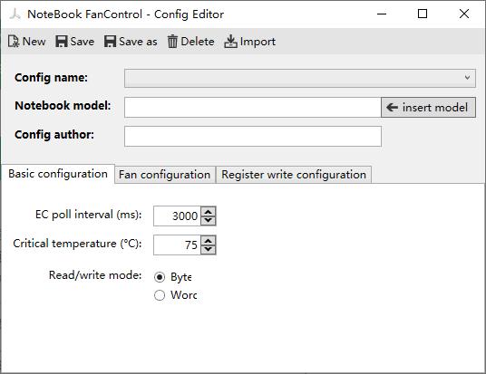
Task: Maximize the Config Editor window
Action: [423, 14]
